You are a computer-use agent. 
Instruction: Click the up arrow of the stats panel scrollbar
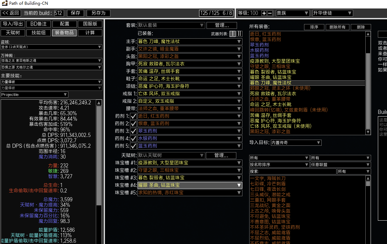[99, 103]
